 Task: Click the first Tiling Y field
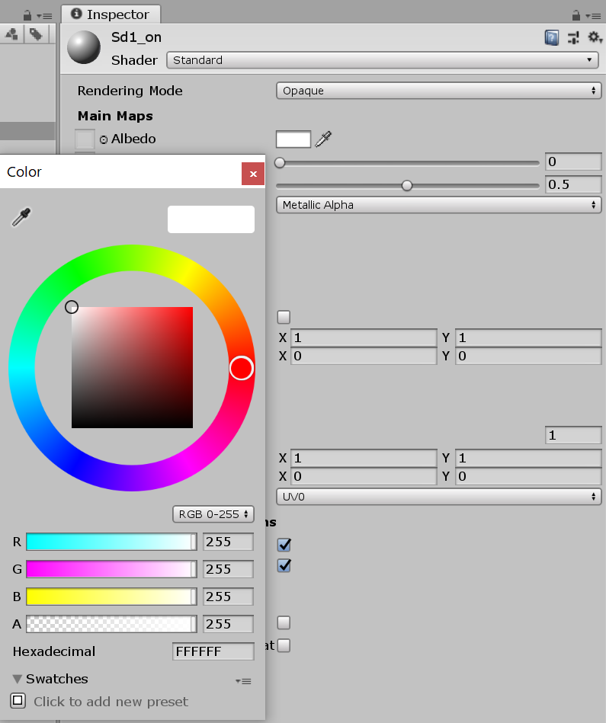[x=528, y=338]
